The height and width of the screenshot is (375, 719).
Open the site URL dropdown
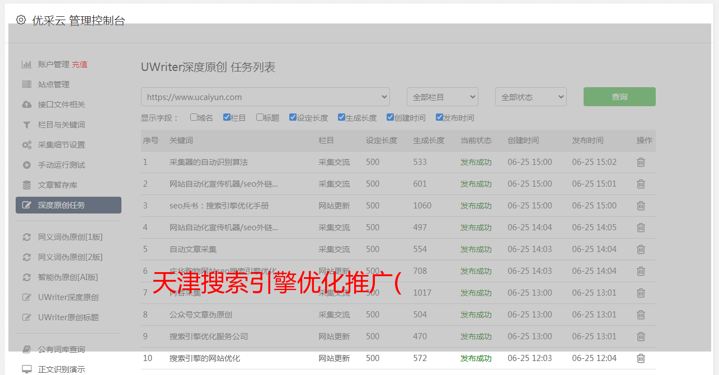(265, 97)
